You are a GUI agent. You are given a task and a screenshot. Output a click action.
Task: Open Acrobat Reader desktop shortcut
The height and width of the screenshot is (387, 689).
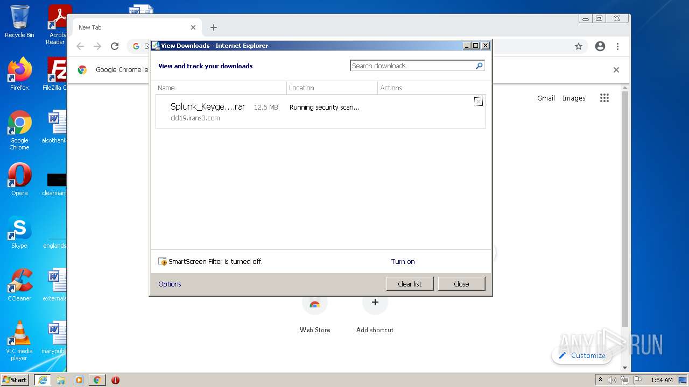(57, 25)
